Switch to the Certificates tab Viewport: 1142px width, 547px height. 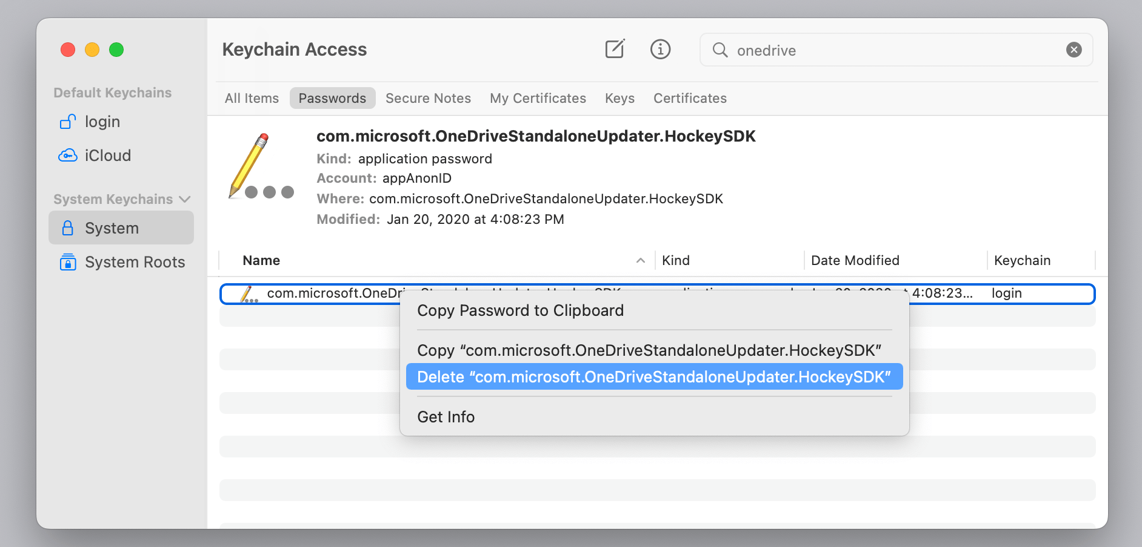point(690,98)
